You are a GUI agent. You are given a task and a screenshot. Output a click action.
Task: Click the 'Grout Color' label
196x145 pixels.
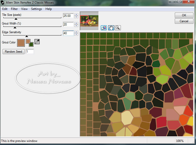point(9,42)
